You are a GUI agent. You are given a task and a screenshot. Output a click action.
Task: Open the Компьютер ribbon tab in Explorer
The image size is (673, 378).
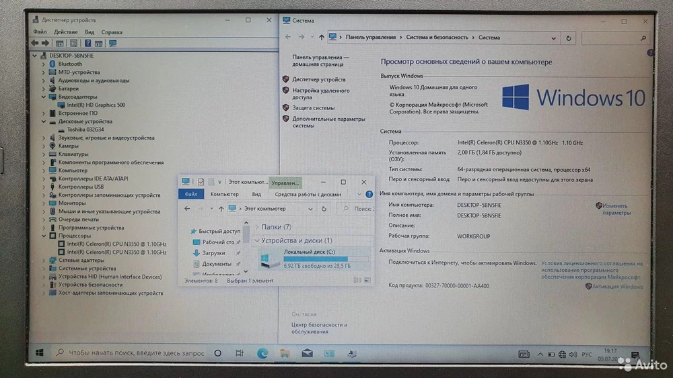click(x=225, y=194)
